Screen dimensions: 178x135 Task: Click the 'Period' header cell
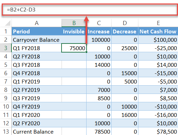pos(37,31)
